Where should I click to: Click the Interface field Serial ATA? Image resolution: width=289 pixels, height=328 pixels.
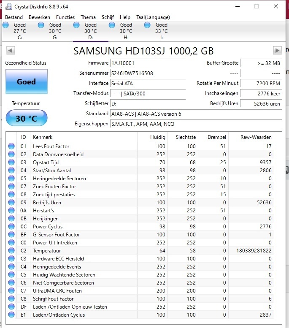click(x=148, y=84)
